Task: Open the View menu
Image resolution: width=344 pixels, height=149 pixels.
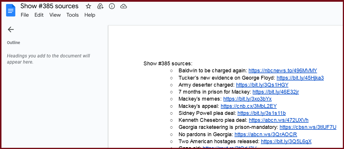Action: coord(55,15)
